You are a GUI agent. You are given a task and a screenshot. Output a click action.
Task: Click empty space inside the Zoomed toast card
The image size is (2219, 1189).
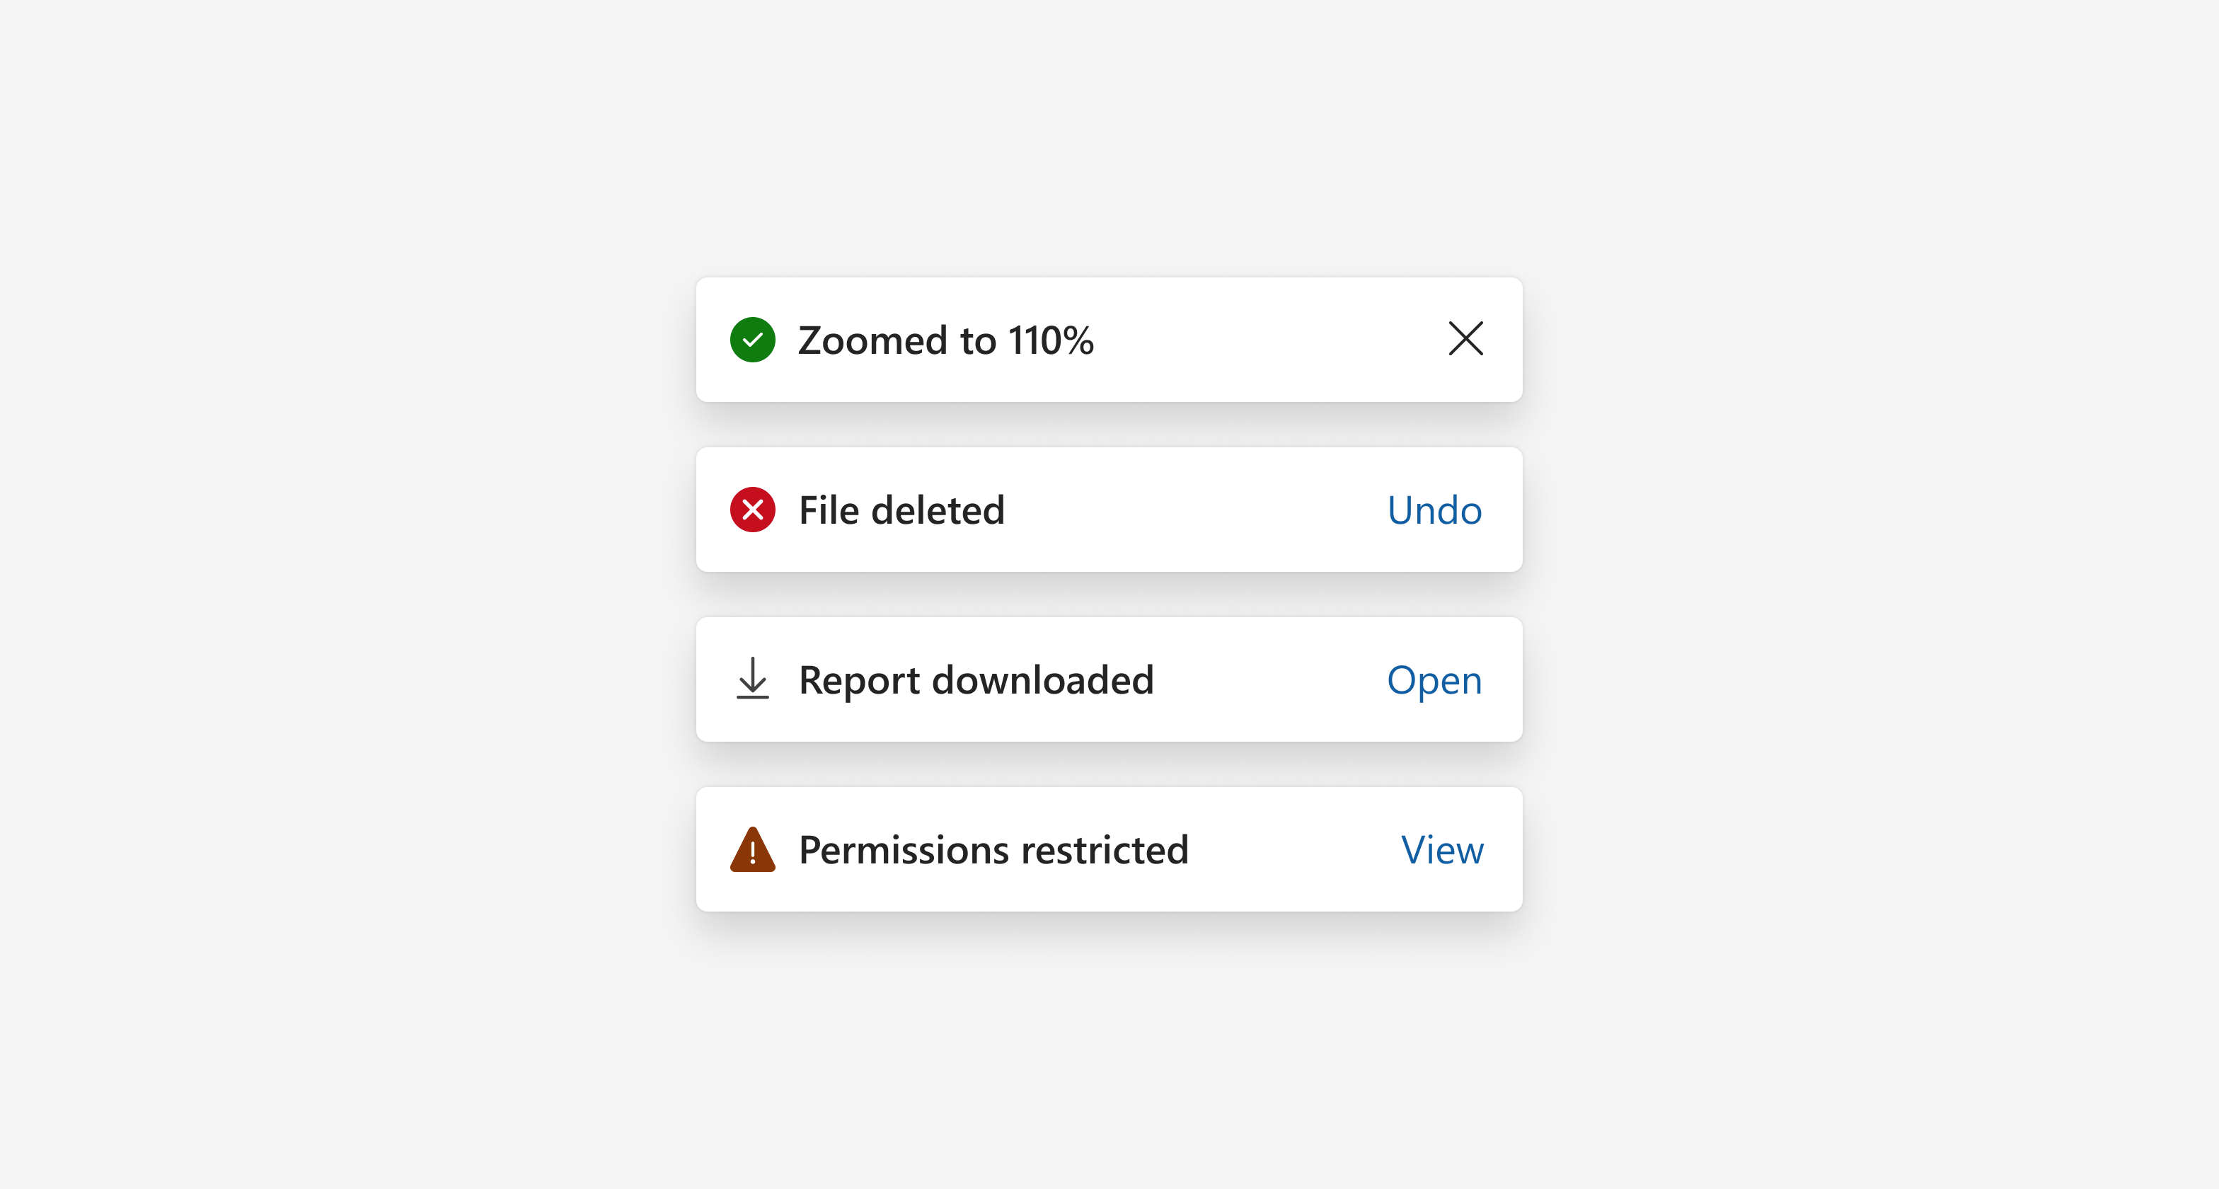(1267, 340)
